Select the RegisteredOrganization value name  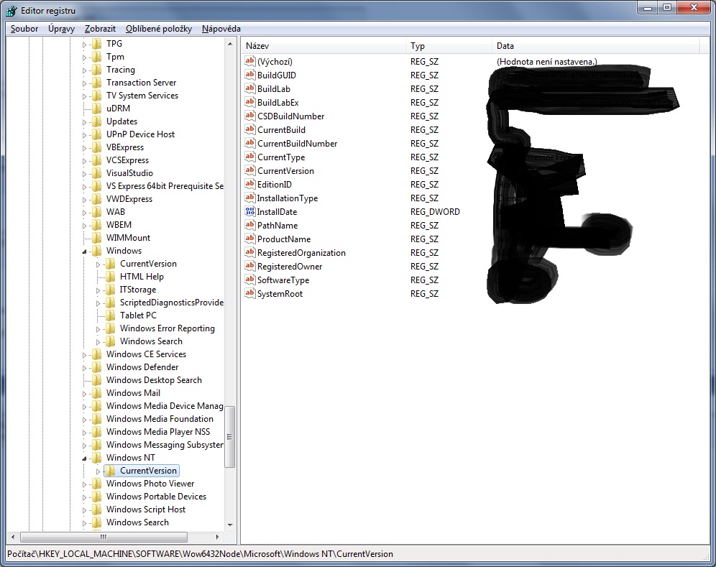click(x=301, y=253)
